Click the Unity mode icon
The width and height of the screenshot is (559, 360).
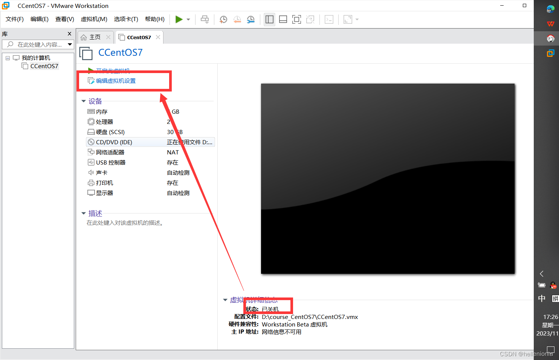click(310, 19)
